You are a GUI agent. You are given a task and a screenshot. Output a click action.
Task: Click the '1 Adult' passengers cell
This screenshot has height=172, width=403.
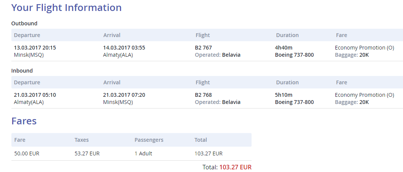pyautogui.click(x=143, y=153)
